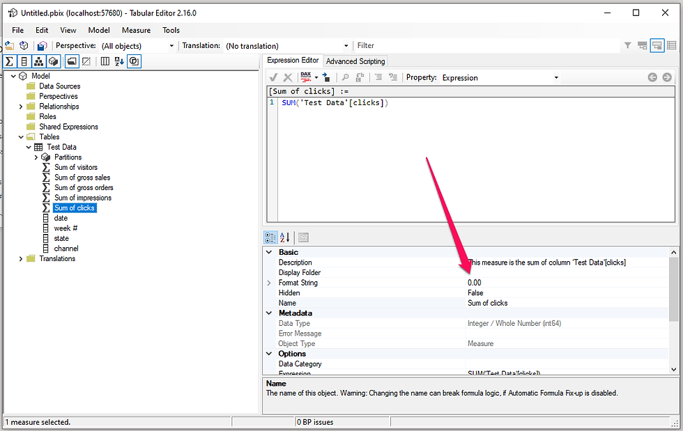Open the View menu
The height and width of the screenshot is (431, 683).
click(68, 30)
